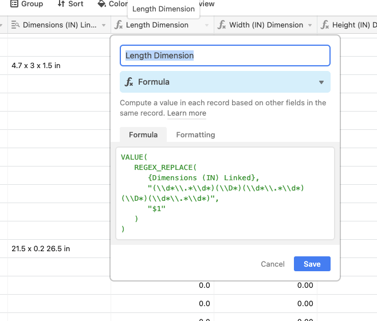Follow the Learn more link
The image size is (377, 321).
point(187,113)
